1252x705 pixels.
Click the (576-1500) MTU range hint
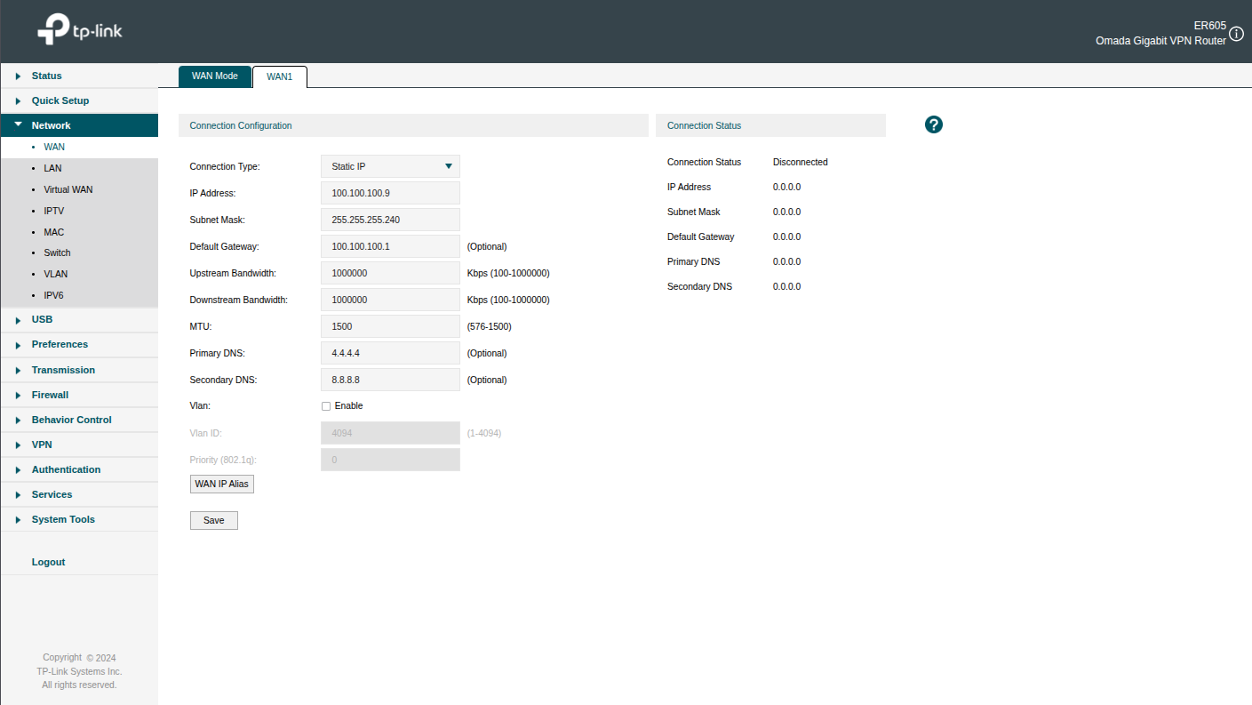pos(489,326)
